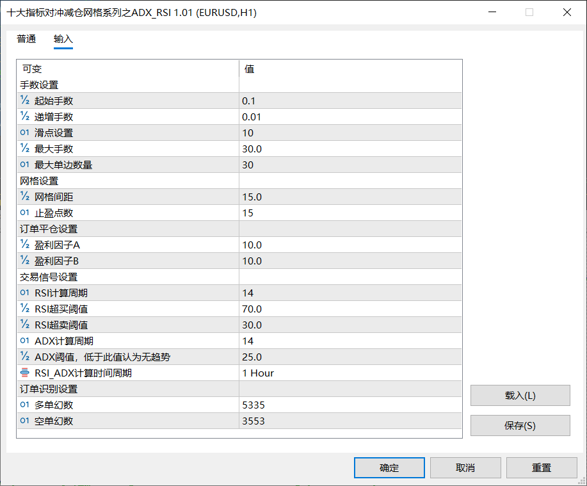Select the 输入 tab
Viewport: 587px width, 486px height.
coord(63,39)
